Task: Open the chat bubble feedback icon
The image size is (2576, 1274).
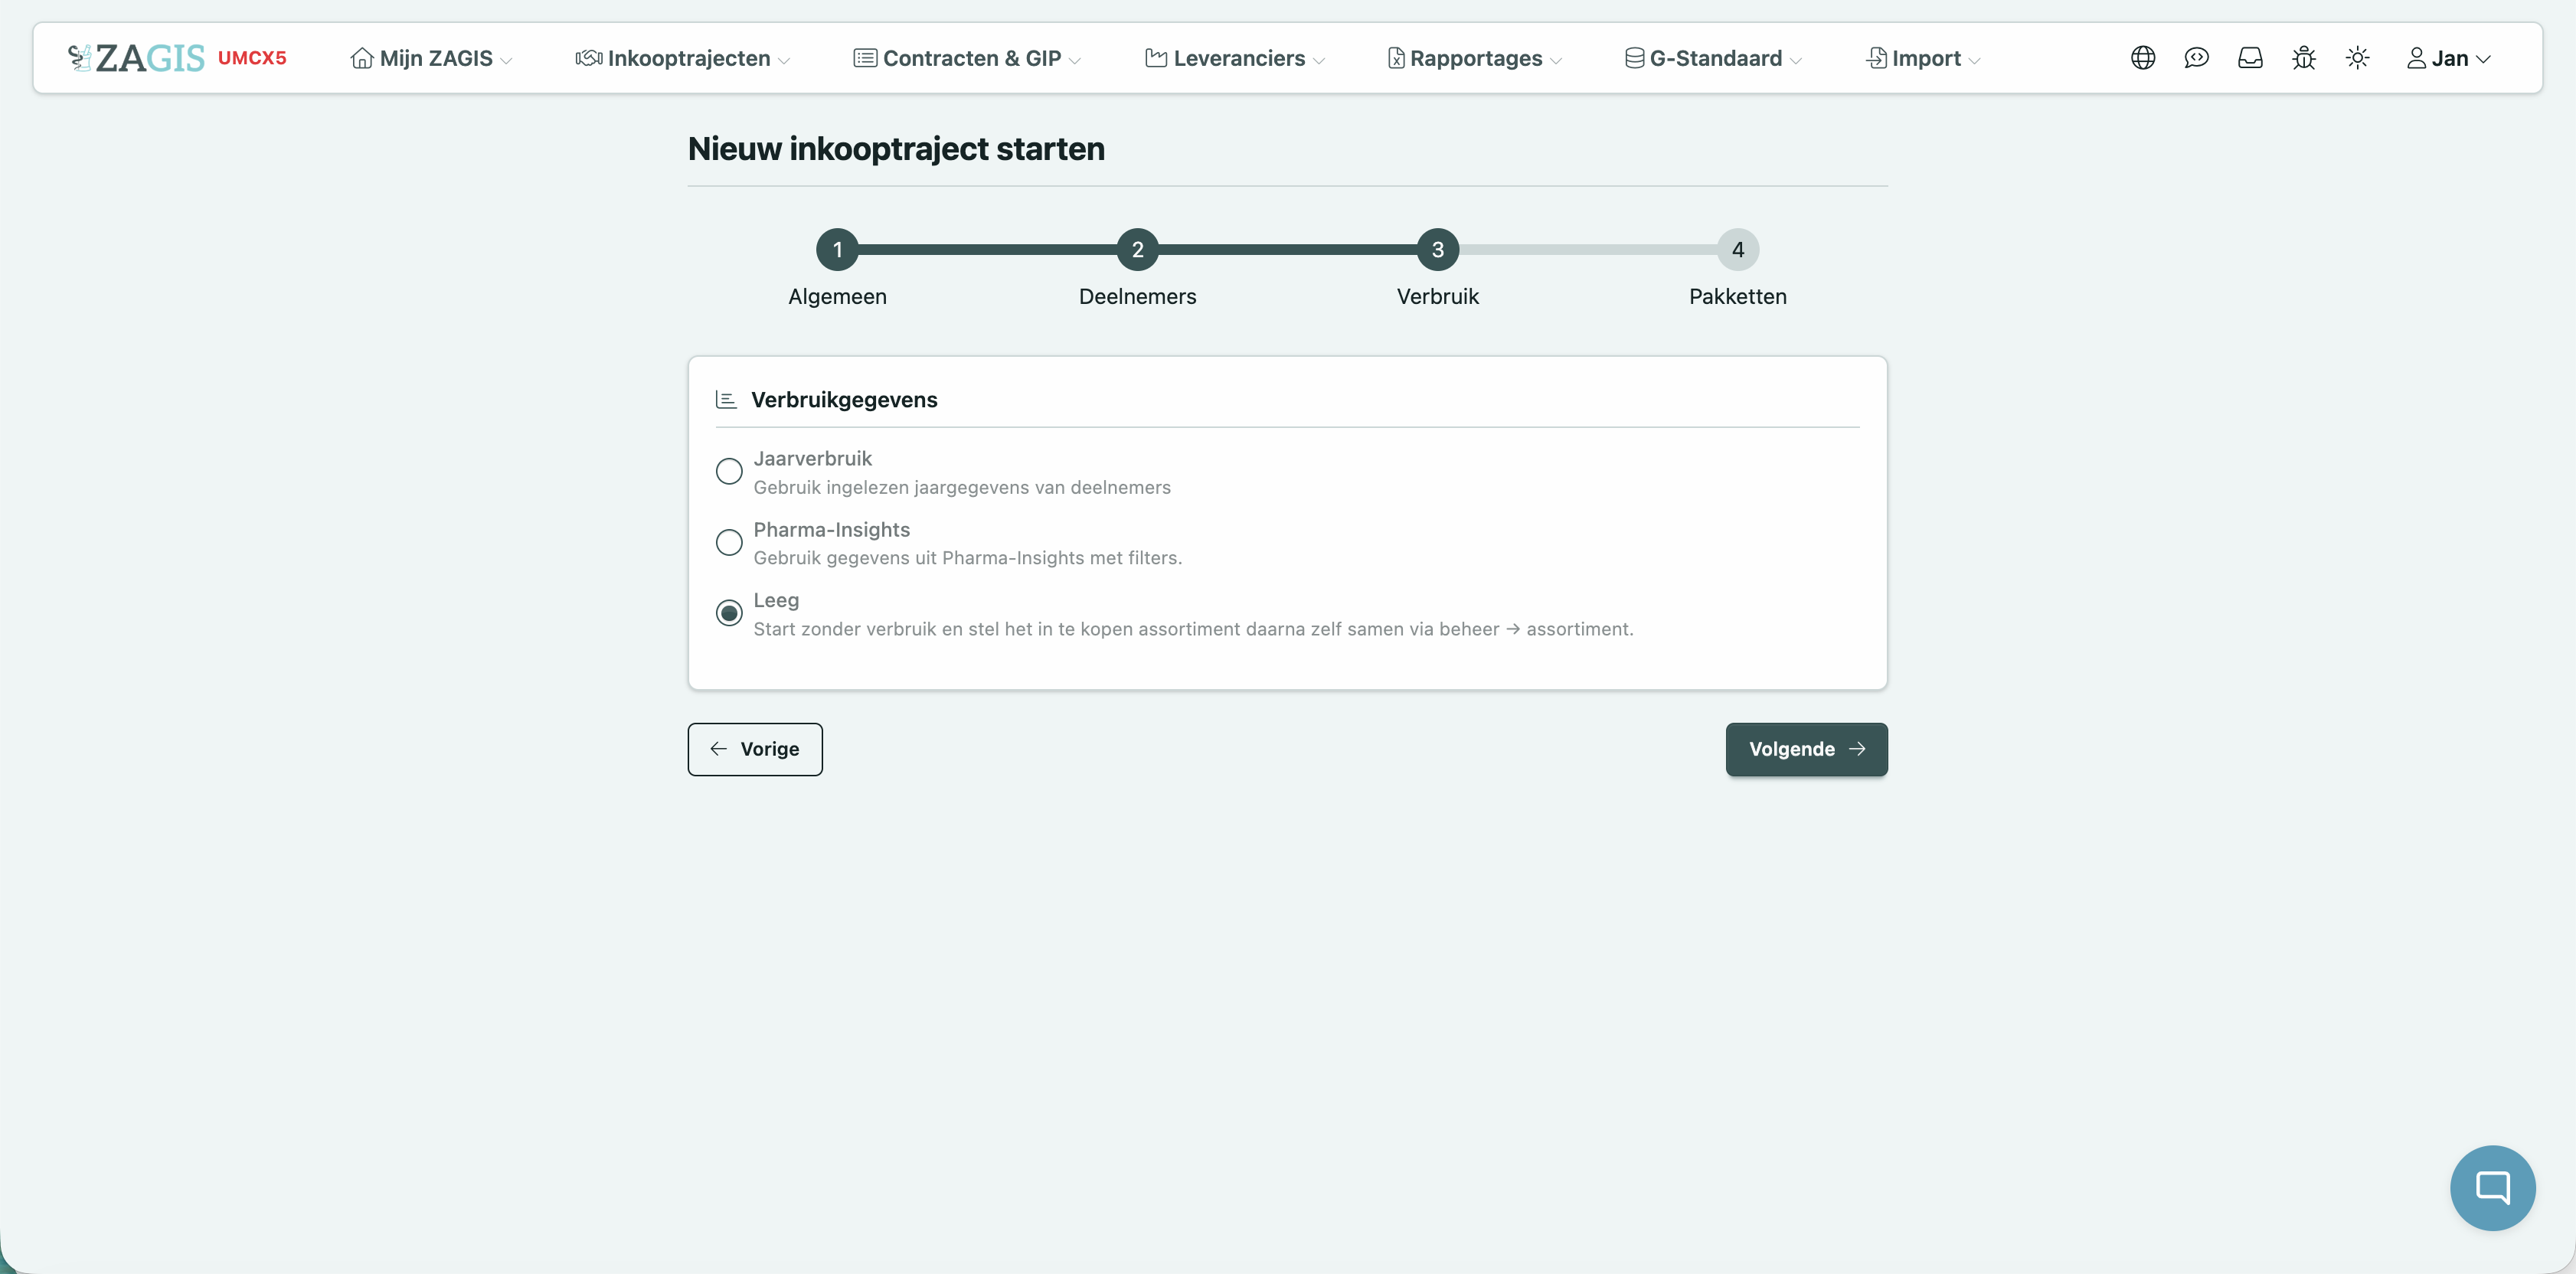Action: [2196, 58]
